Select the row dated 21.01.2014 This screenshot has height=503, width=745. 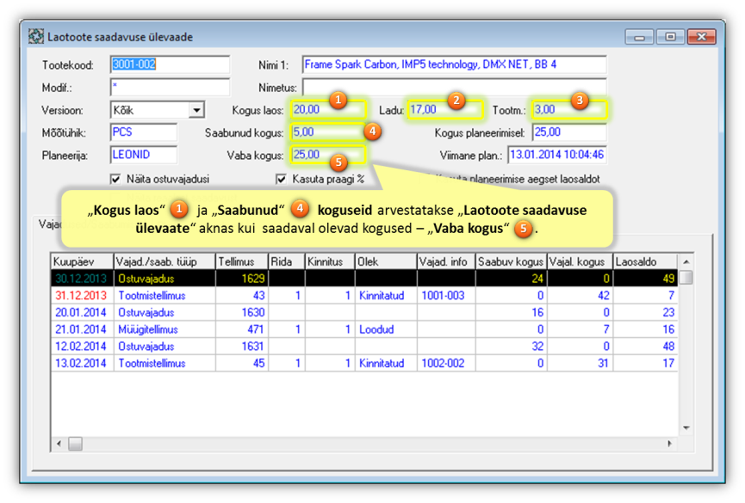[364, 329]
